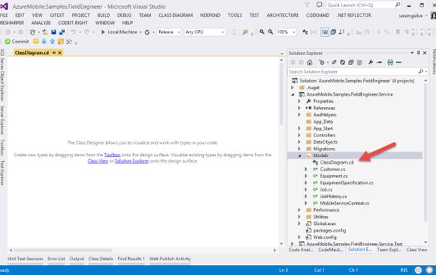Image resolution: width=436 pixels, height=275 pixels.
Task: Select ClassDiagram.cd in the Models folder
Action: coord(336,161)
